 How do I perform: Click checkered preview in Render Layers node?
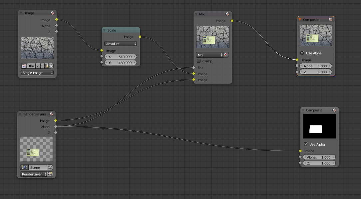(x=36, y=150)
